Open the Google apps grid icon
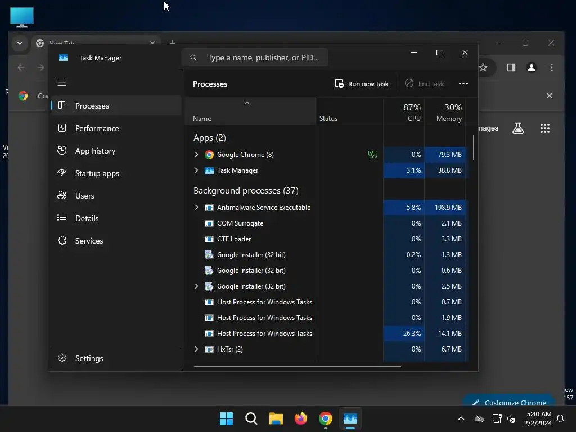This screenshot has width=576, height=432. 544,128
